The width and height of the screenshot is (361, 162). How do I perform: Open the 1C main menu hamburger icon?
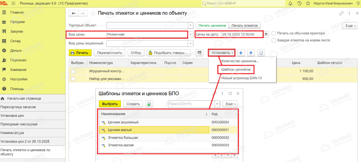(13, 4)
